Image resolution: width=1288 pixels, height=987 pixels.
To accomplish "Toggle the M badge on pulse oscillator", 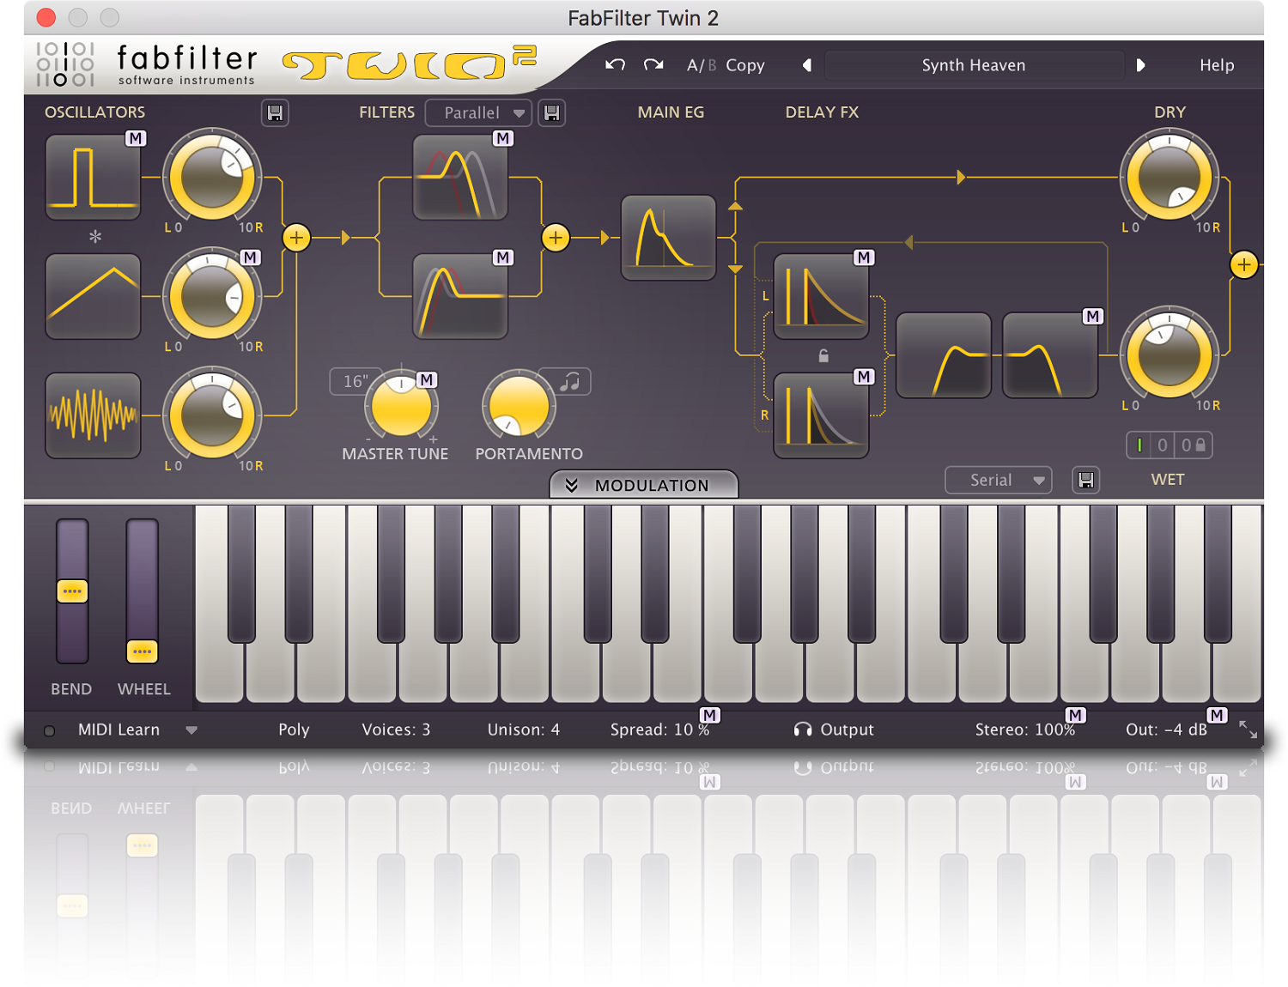I will point(136,138).
